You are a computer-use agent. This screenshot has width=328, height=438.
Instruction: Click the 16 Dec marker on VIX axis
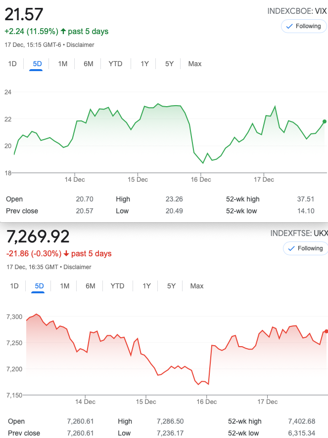[201, 179]
